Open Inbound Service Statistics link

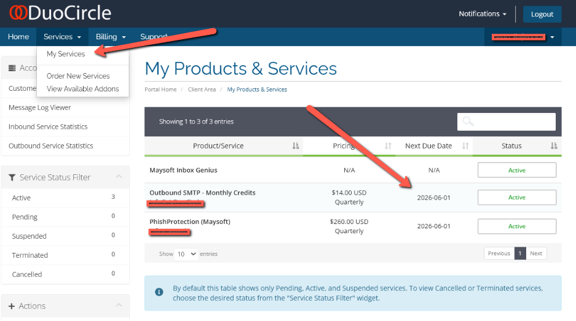(x=48, y=126)
